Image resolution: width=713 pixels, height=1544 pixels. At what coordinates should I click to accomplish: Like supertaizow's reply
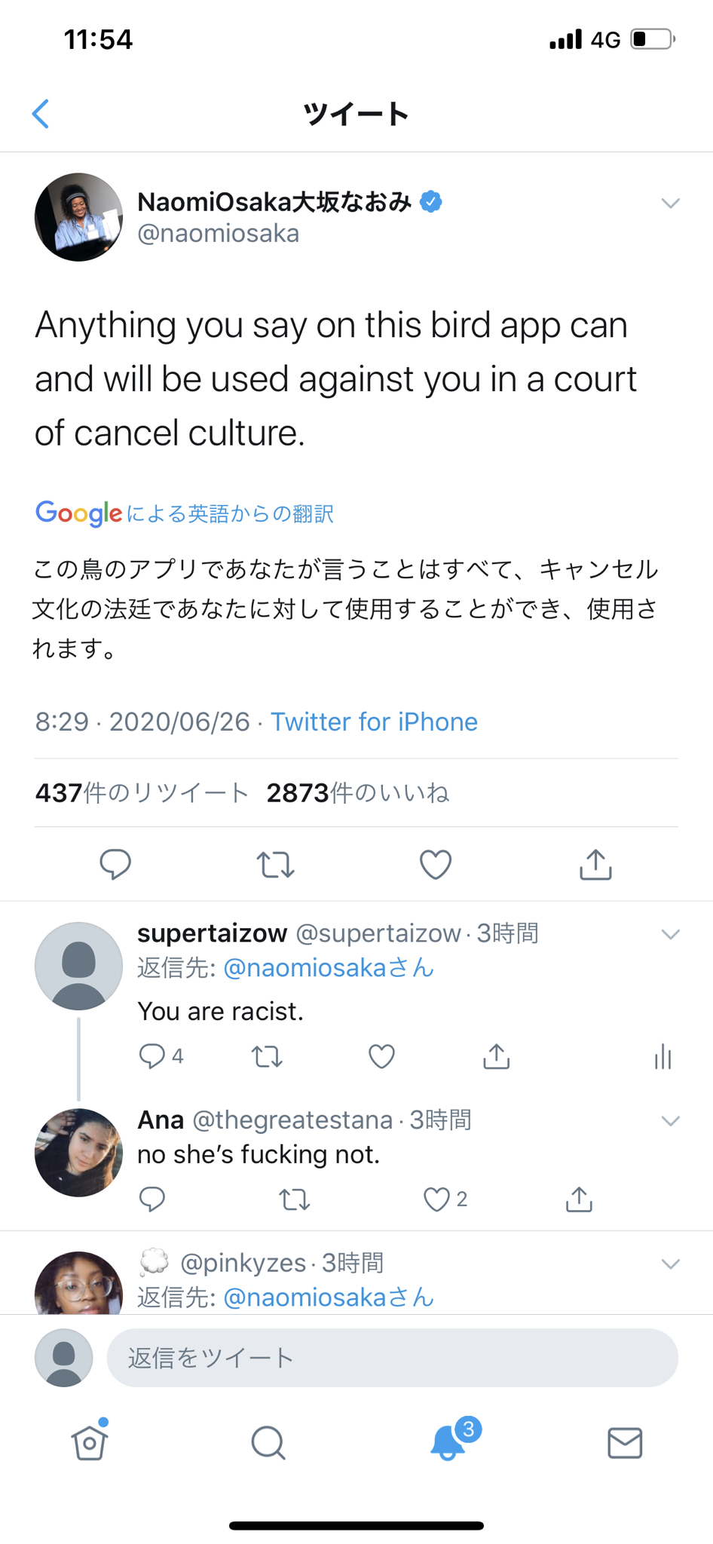click(x=381, y=1057)
